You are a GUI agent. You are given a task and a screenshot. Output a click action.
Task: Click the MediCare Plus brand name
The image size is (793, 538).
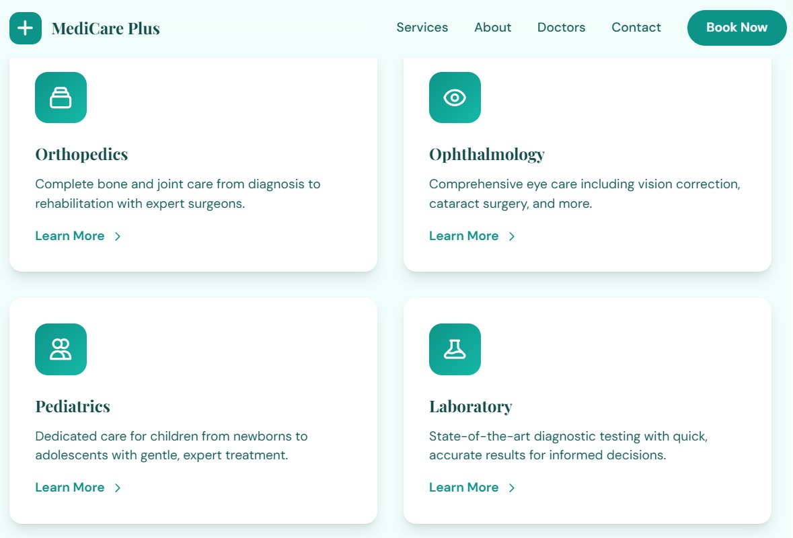coord(106,28)
